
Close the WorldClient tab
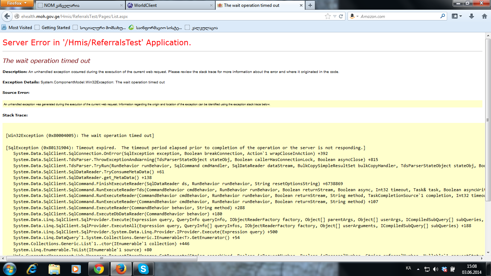[x=211, y=5]
